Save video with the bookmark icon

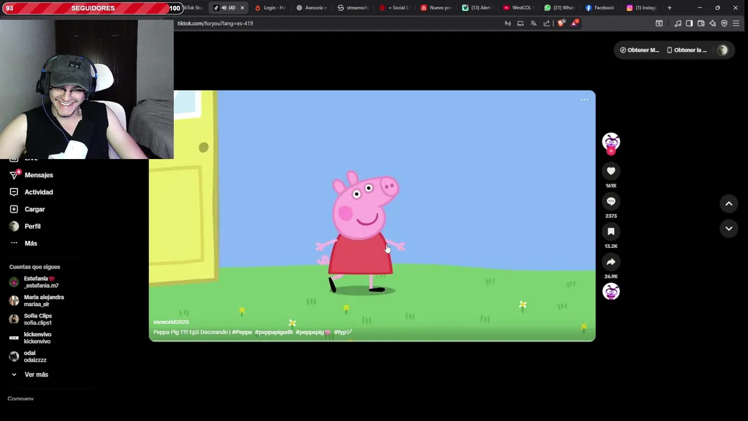(x=611, y=232)
